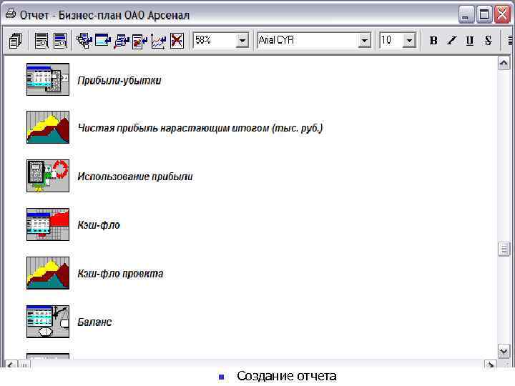Click the Прибыли-убытки thumbnail icon
This screenshot has height=386, width=515.
click(48, 79)
